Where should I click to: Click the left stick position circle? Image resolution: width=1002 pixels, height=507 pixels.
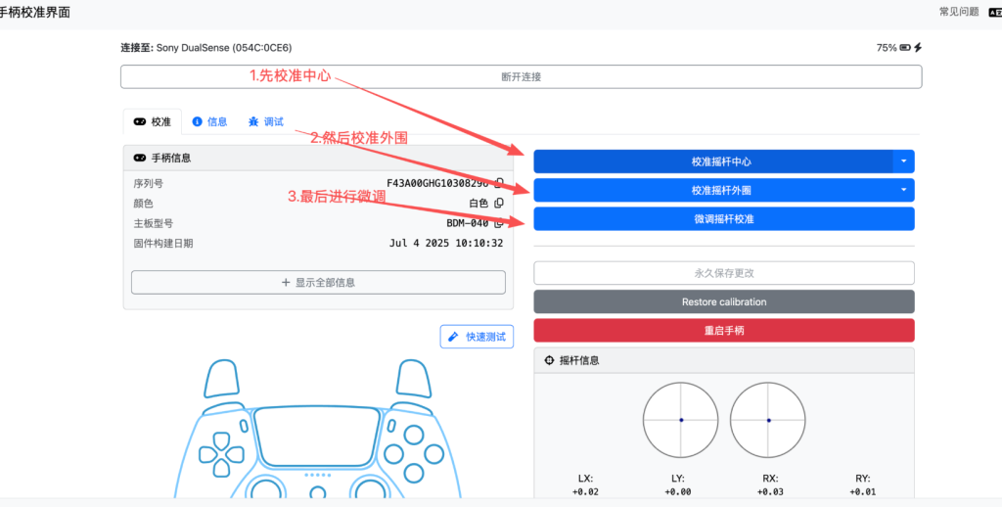point(681,420)
